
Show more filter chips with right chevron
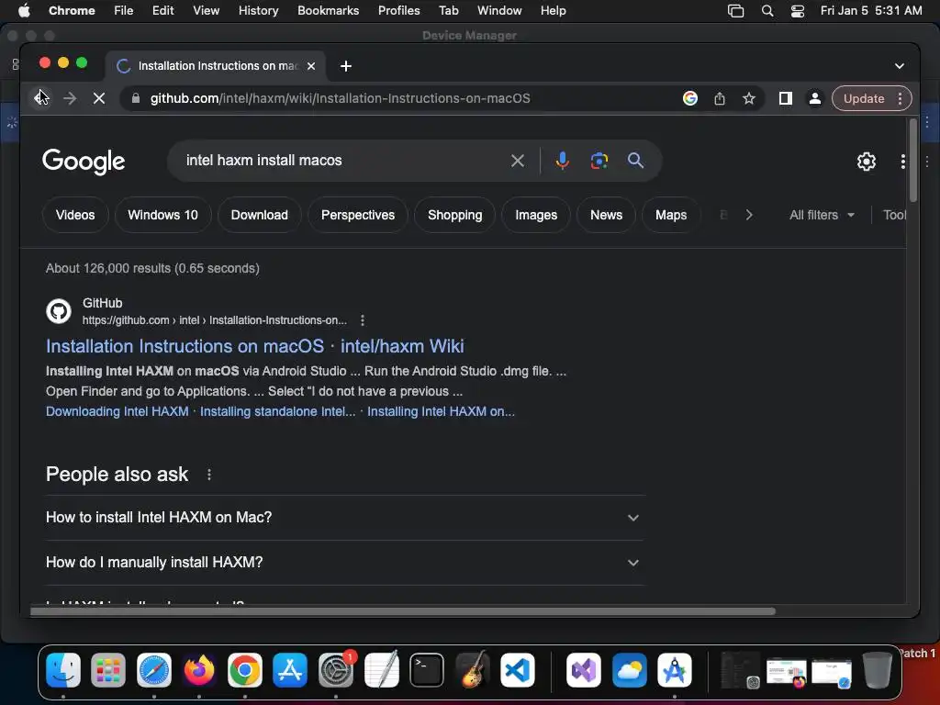point(749,215)
